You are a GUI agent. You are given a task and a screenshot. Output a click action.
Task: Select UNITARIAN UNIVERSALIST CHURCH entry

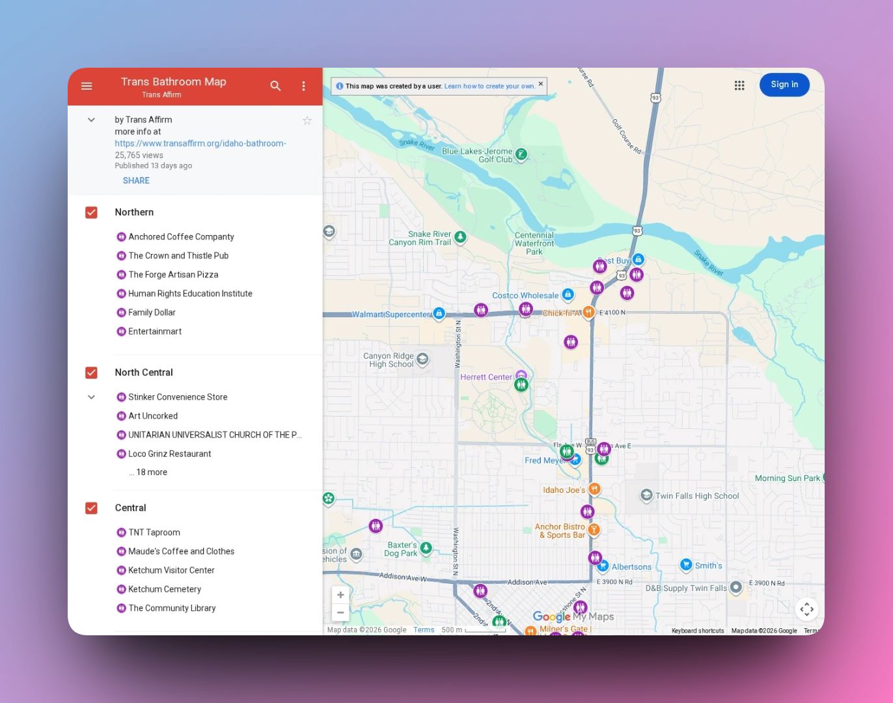point(208,435)
